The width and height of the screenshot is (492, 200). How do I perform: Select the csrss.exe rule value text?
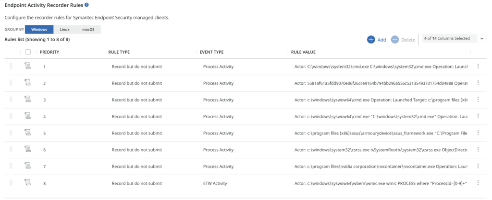coord(381,150)
